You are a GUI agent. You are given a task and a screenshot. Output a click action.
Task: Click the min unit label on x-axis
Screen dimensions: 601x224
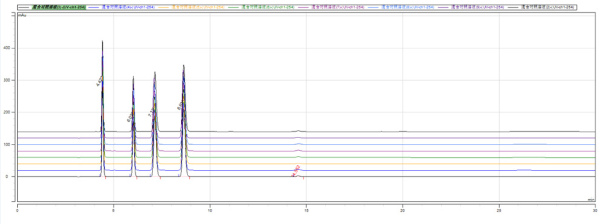[x=591, y=198]
